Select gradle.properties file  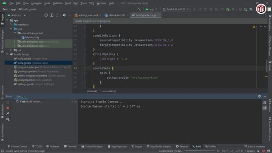37,71
